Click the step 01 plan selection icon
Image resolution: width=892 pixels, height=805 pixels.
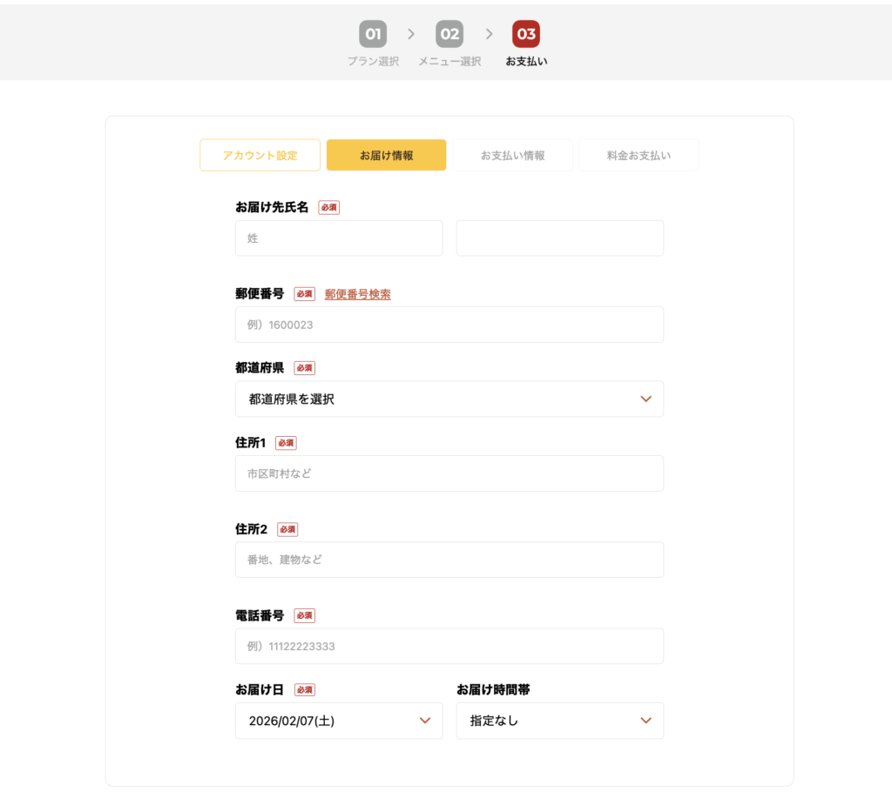pos(373,34)
